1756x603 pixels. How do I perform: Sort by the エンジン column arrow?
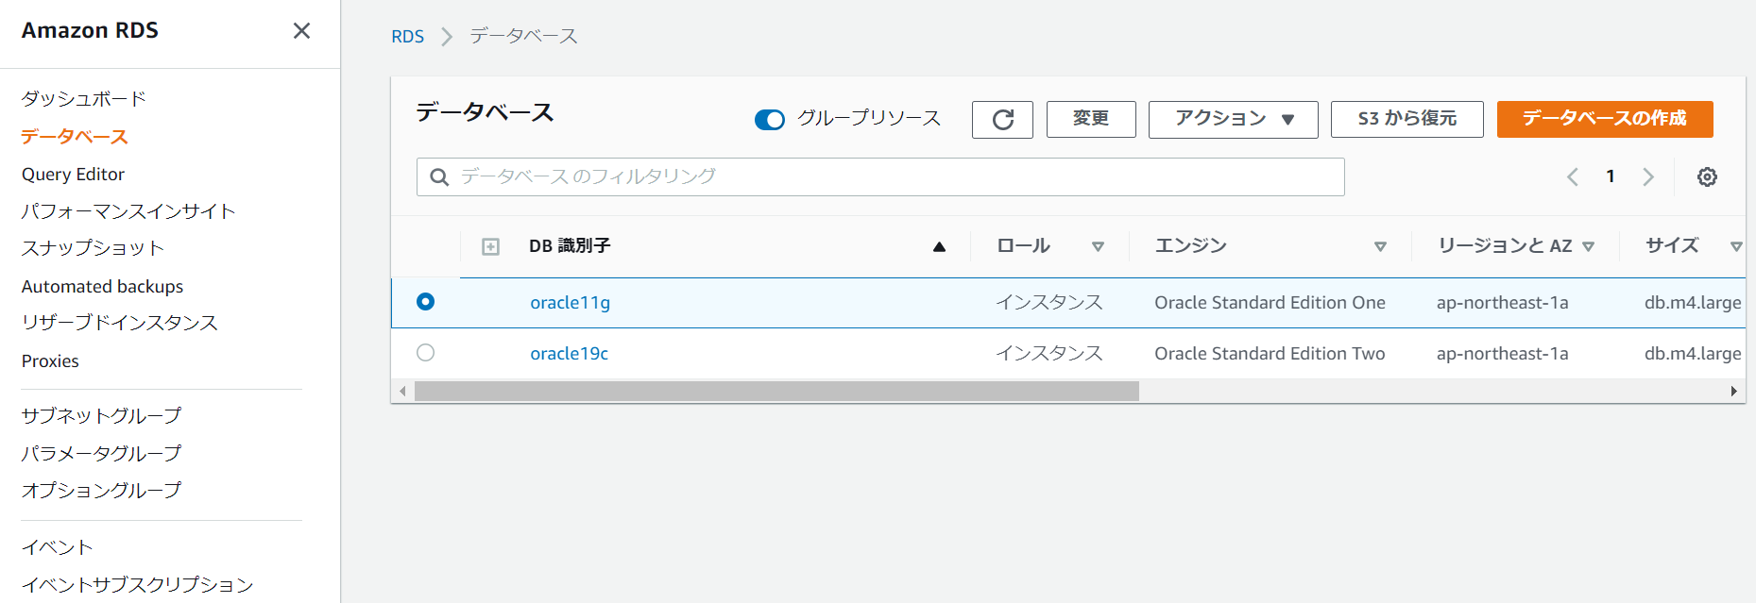pyautogui.click(x=1380, y=246)
